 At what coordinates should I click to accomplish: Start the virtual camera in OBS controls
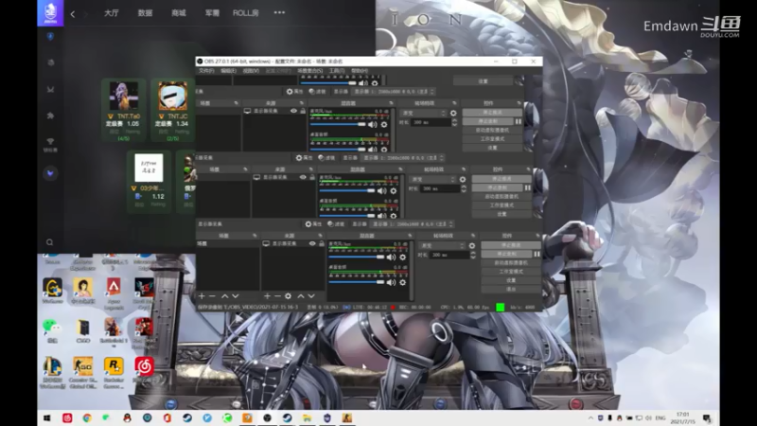point(511,263)
